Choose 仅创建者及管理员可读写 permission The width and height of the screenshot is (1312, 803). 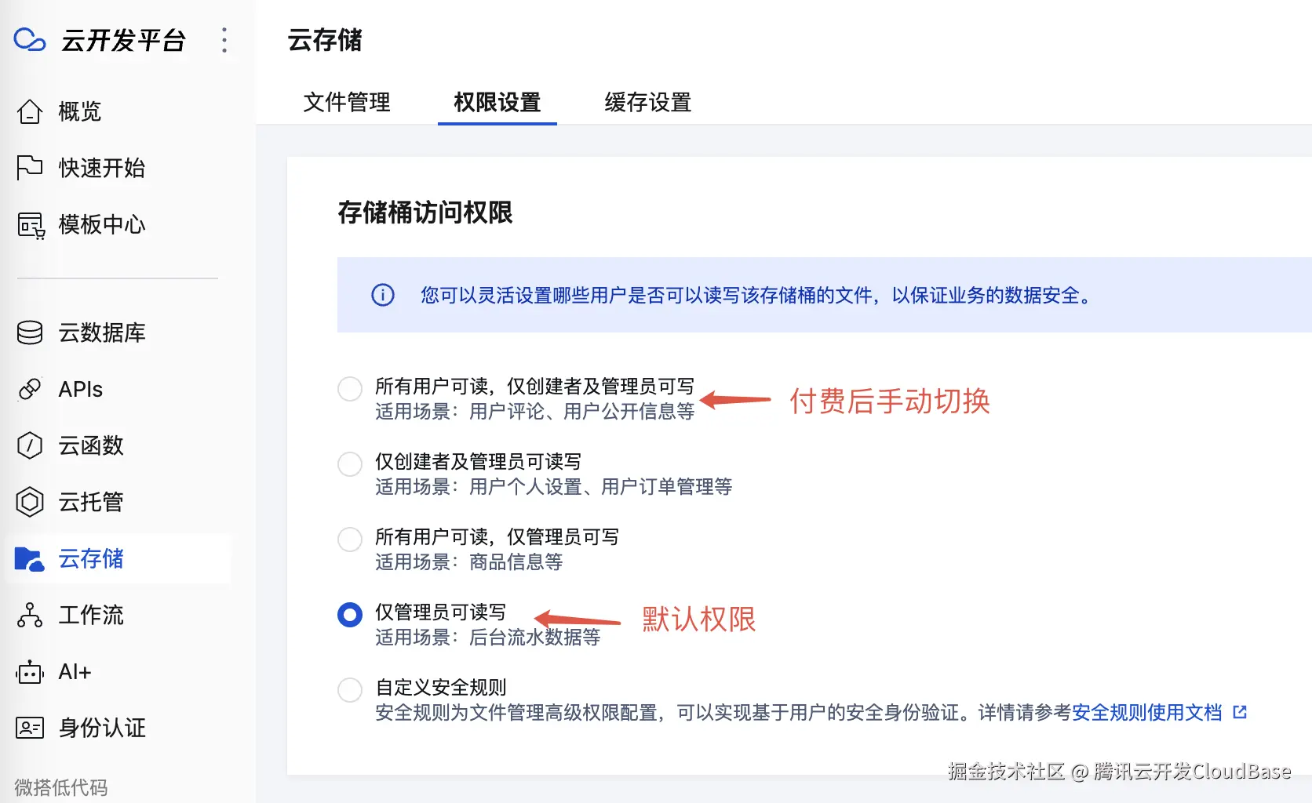click(x=350, y=463)
